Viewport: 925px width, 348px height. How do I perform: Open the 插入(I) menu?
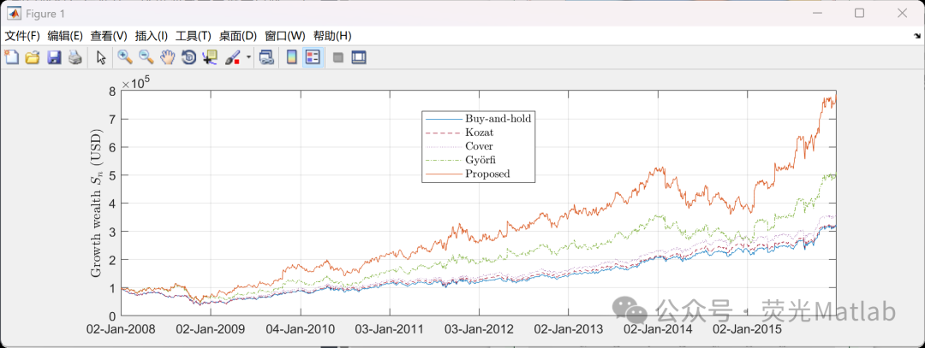pyautogui.click(x=152, y=36)
